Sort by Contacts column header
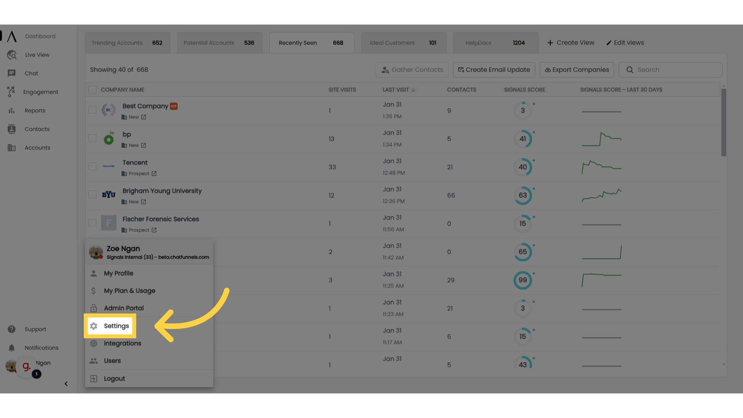 (462, 90)
